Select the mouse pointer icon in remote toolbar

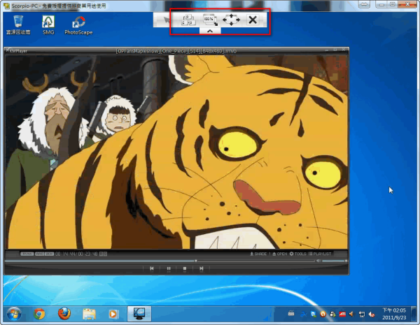click(166, 20)
